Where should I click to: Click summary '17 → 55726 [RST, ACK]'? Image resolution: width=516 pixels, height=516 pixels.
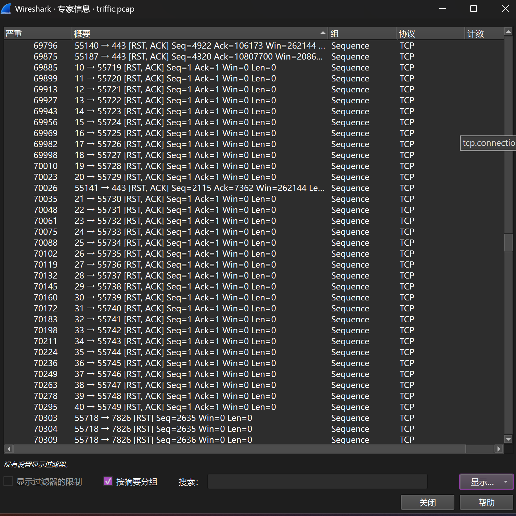pos(175,144)
